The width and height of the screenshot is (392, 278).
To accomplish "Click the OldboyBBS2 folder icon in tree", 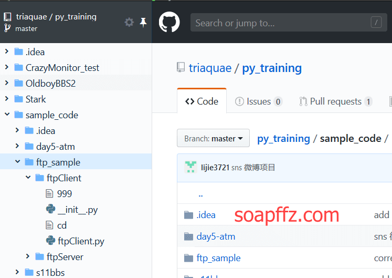I will tap(19, 83).
